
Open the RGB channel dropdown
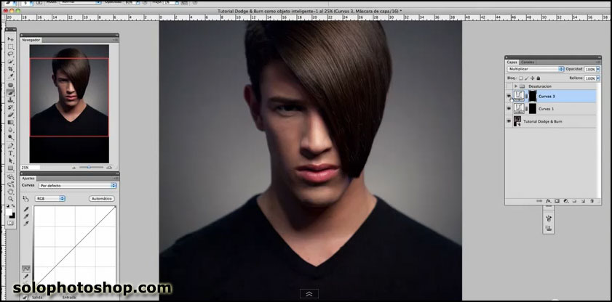coord(50,198)
